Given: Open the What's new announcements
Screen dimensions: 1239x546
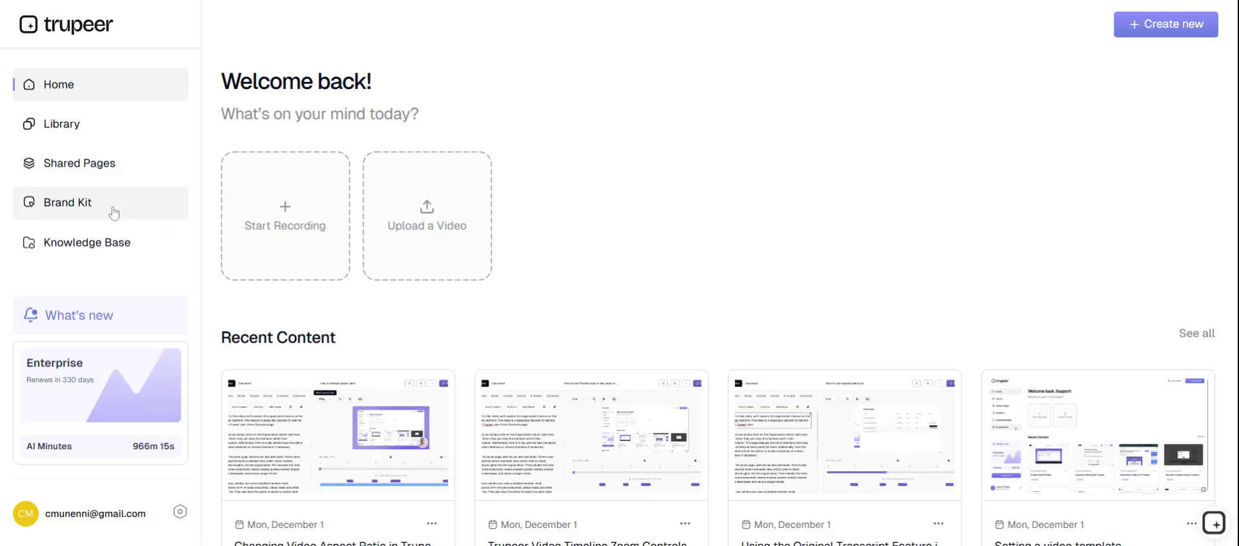Looking at the screenshot, I should (x=101, y=315).
